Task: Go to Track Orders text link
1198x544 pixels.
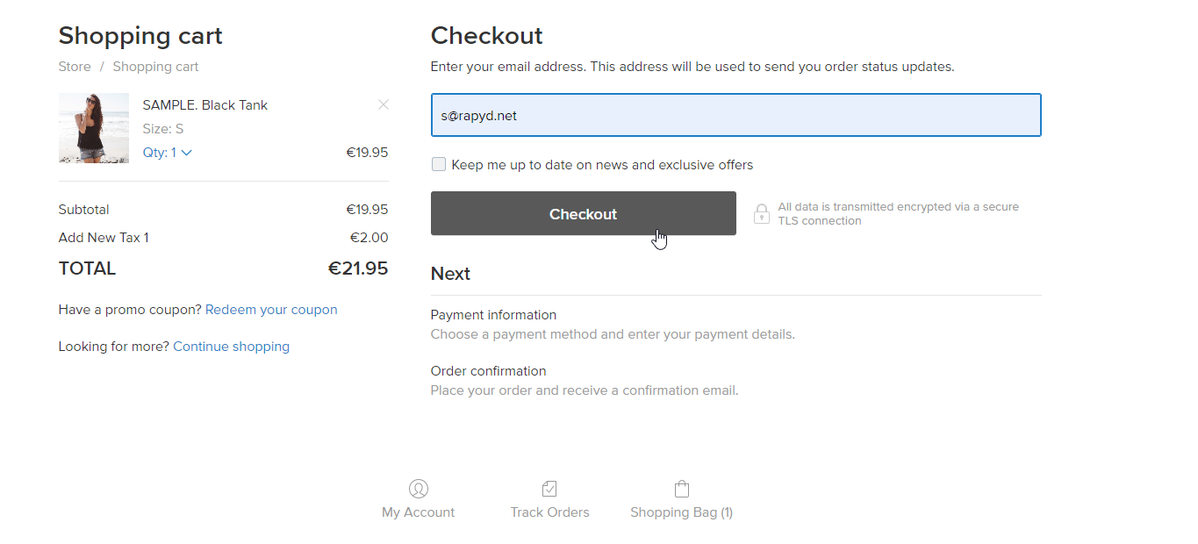Action: [549, 512]
